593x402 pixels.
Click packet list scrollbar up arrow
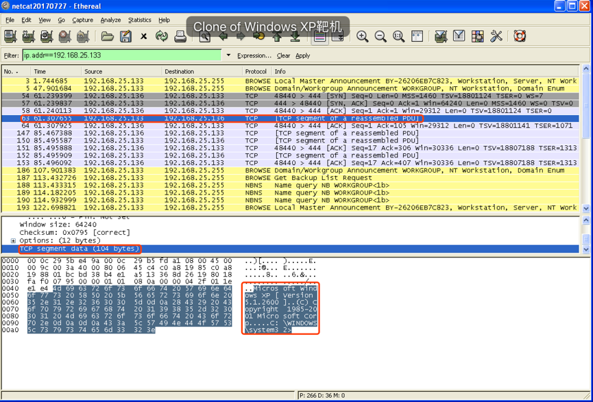[x=586, y=68]
